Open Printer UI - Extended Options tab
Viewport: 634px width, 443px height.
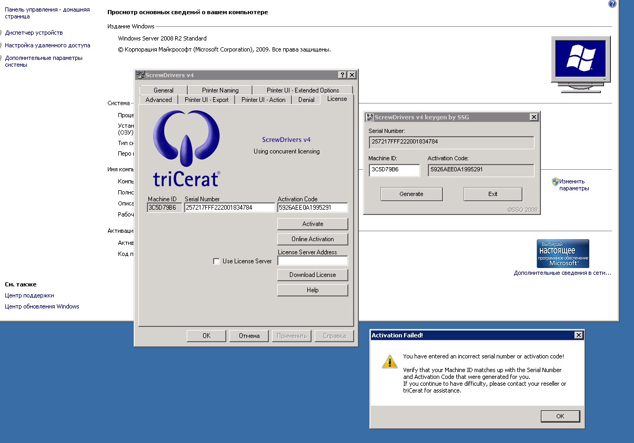click(303, 90)
